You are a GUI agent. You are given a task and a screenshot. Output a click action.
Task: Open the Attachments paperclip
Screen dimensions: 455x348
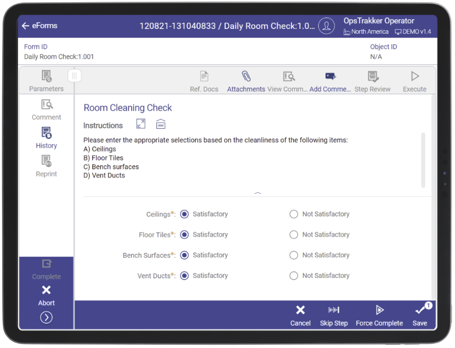tap(246, 80)
